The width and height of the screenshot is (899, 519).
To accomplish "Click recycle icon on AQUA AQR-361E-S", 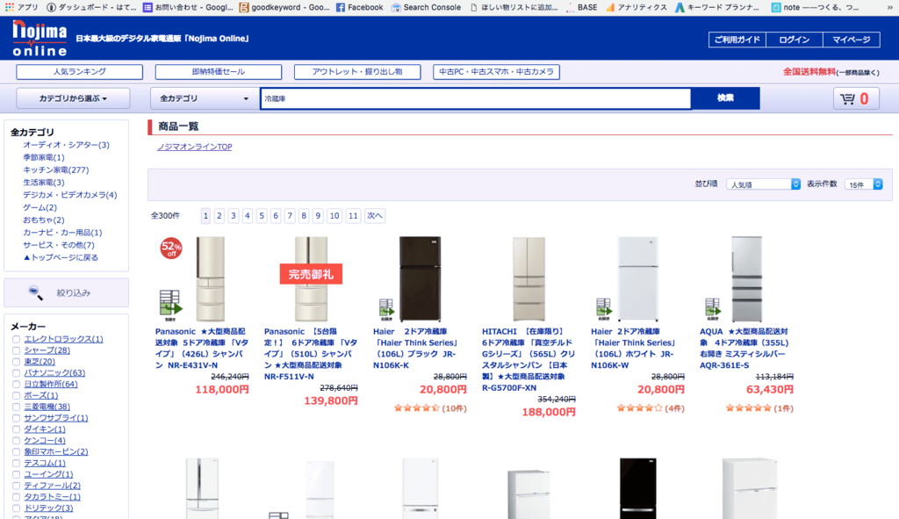I will 713,310.
